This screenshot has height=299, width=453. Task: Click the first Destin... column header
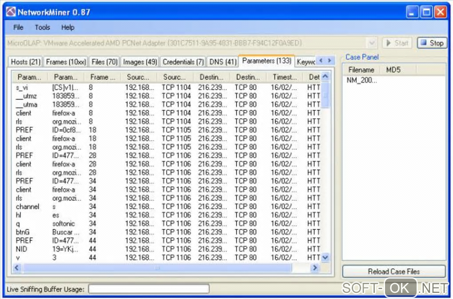coord(211,77)
